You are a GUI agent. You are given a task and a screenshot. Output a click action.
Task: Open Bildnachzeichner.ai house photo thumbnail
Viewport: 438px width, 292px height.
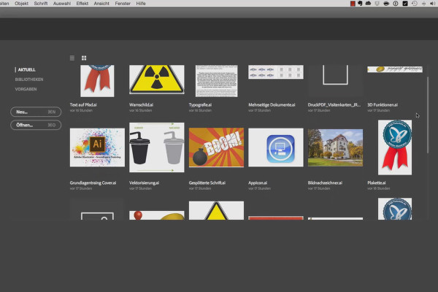(335, 147)
